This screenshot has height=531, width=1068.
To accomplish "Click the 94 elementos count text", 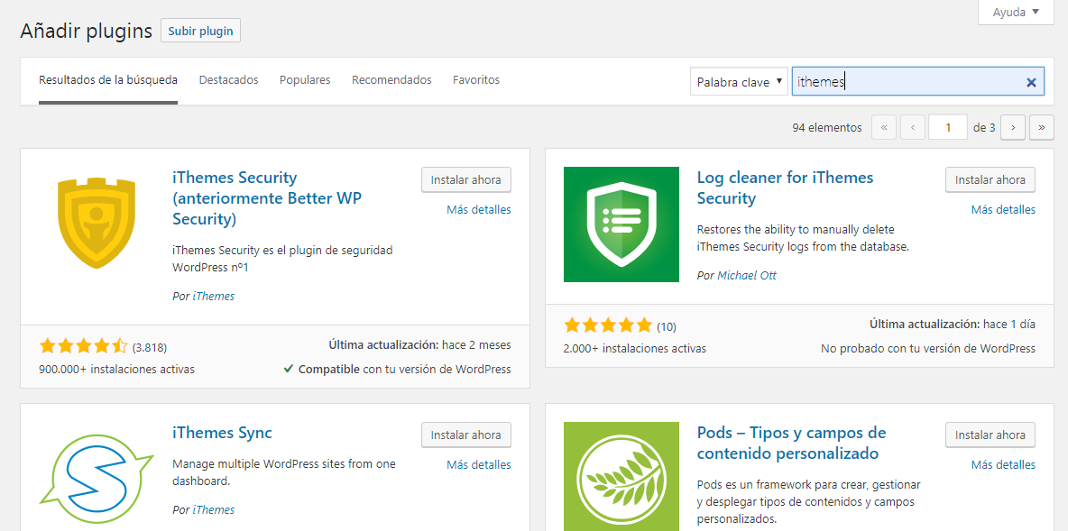I will (x=827, y=127).
